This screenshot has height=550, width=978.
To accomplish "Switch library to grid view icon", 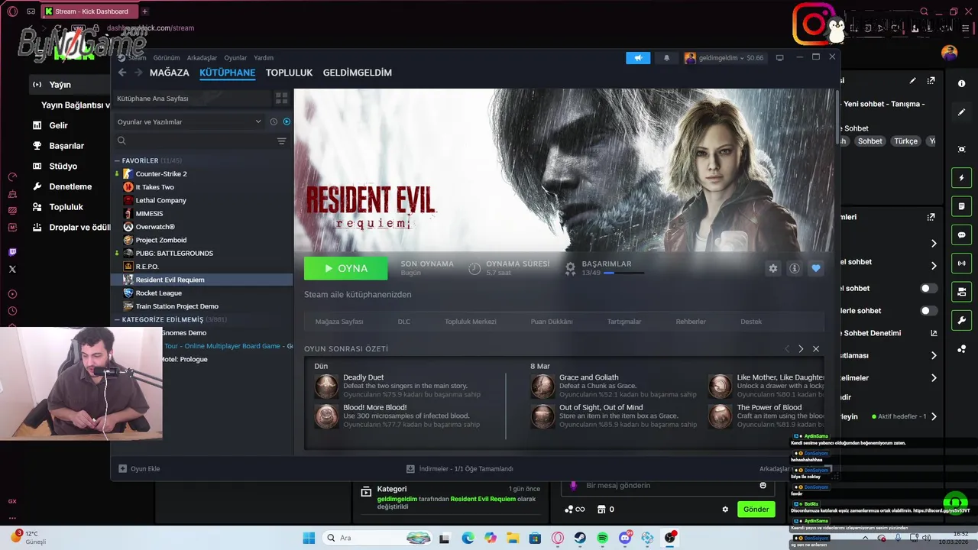I will point(281,99).
